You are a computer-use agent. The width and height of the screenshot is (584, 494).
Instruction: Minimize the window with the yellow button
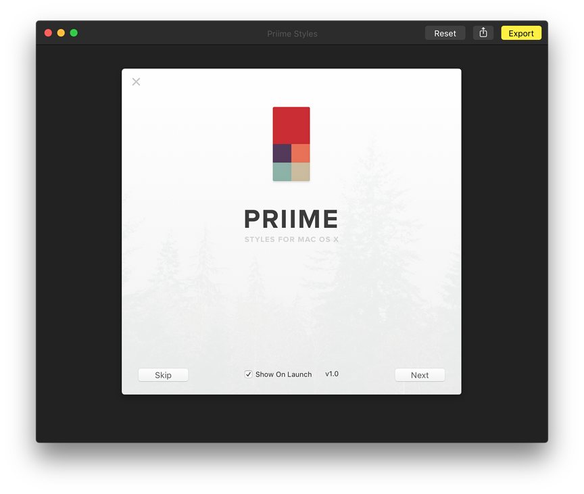(x=61, y=32)
